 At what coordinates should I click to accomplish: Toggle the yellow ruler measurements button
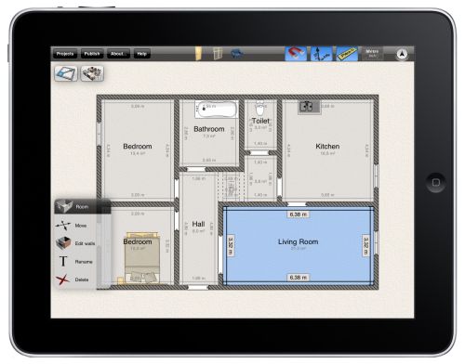[x=347, y=54]
